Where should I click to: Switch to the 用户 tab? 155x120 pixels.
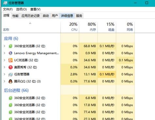(55, 16)
